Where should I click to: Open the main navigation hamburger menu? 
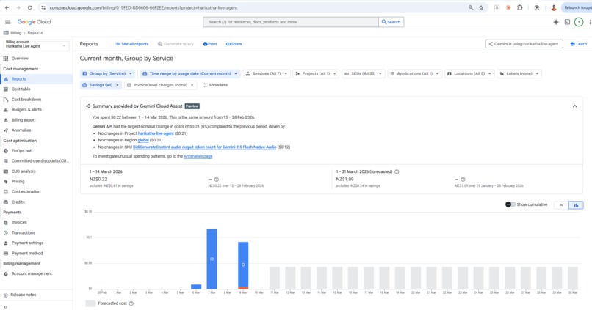tap(7, 22)
